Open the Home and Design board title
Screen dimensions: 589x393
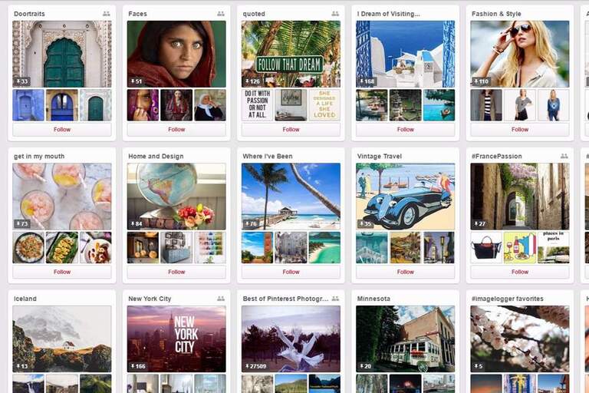pos(156,156)
